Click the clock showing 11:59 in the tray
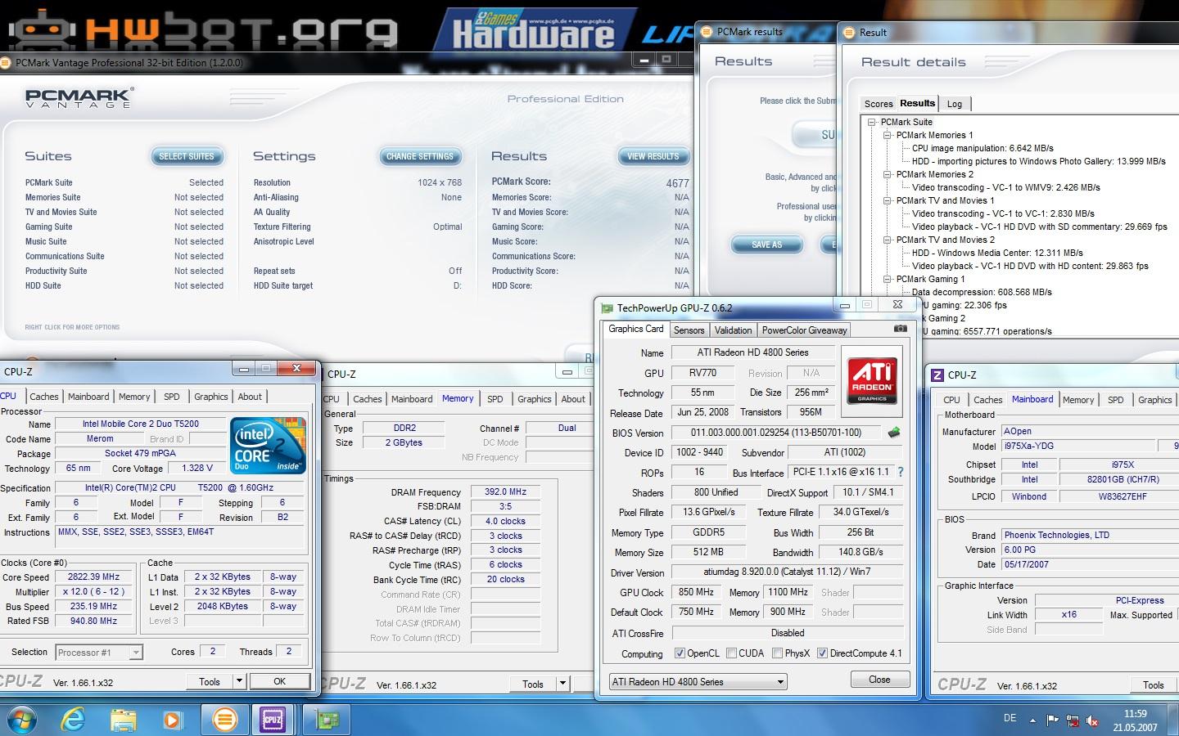The width and height of the screenshot is (1179, 736). point(1135,714)
